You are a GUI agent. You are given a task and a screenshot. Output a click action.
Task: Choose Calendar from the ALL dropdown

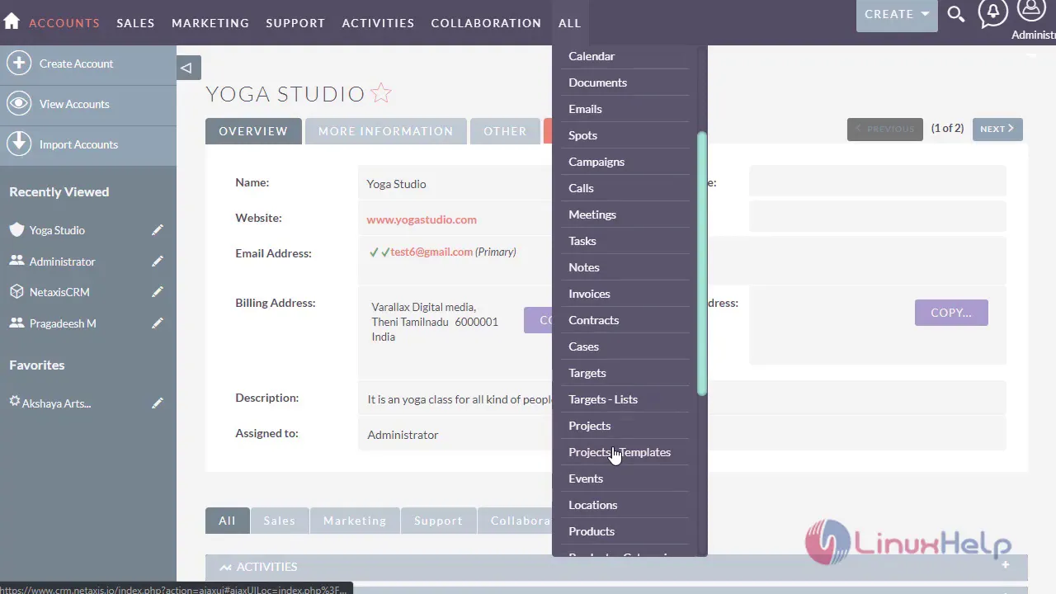point(592,56)
